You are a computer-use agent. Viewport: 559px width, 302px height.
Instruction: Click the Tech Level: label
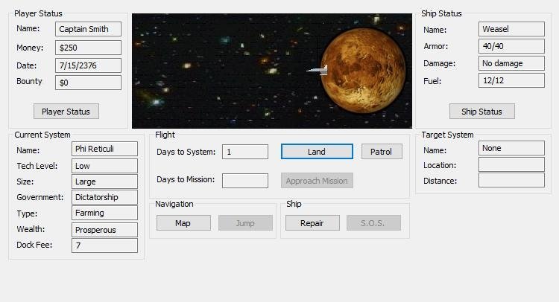pyautogui.click(x=37, y=166)
